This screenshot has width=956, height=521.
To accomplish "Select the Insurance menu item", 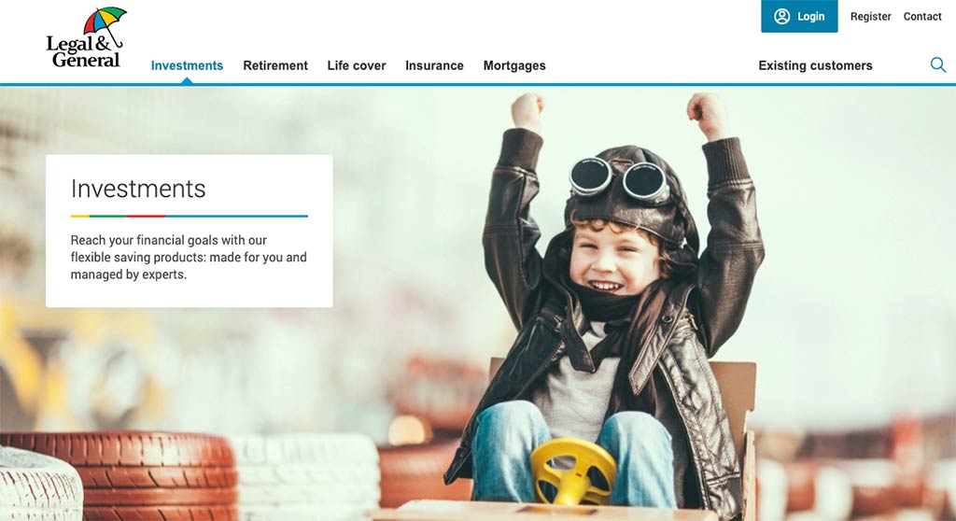I will tap(434, 65).
